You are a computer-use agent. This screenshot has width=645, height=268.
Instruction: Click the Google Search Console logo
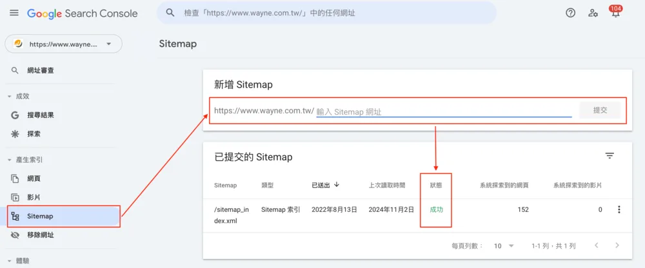point(83,13)
